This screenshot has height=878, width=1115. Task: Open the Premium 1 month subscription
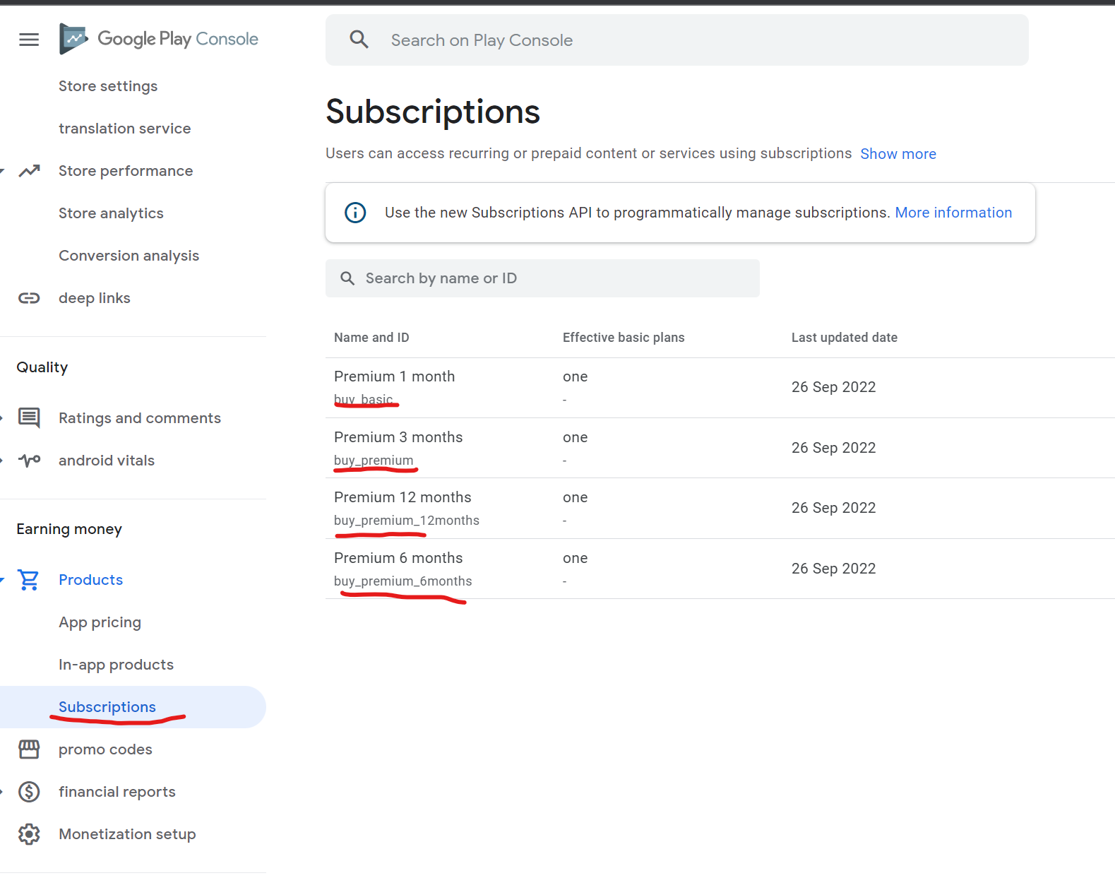tap(394, 376)
